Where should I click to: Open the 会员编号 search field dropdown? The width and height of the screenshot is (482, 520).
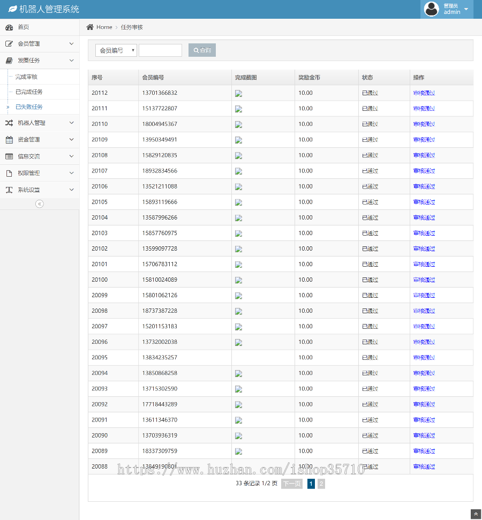(116, 50)
